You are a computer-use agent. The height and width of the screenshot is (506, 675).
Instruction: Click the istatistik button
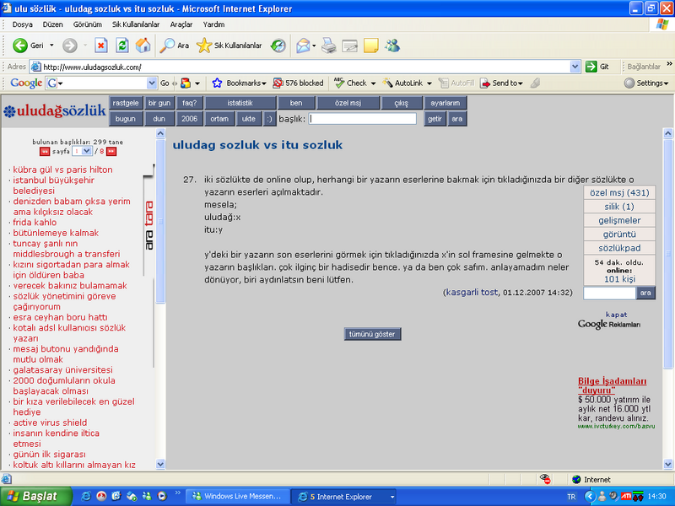240,103
